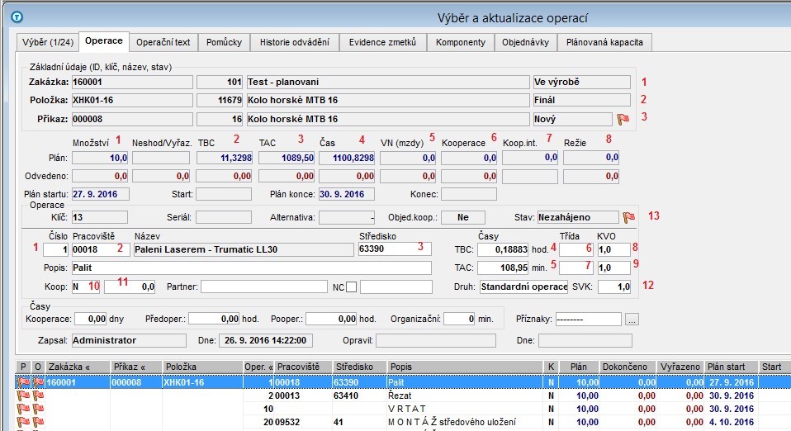Click P column flag in MONTÁŽ row
The height and width of the screenshot is (431, 791).
coord(23,422)
